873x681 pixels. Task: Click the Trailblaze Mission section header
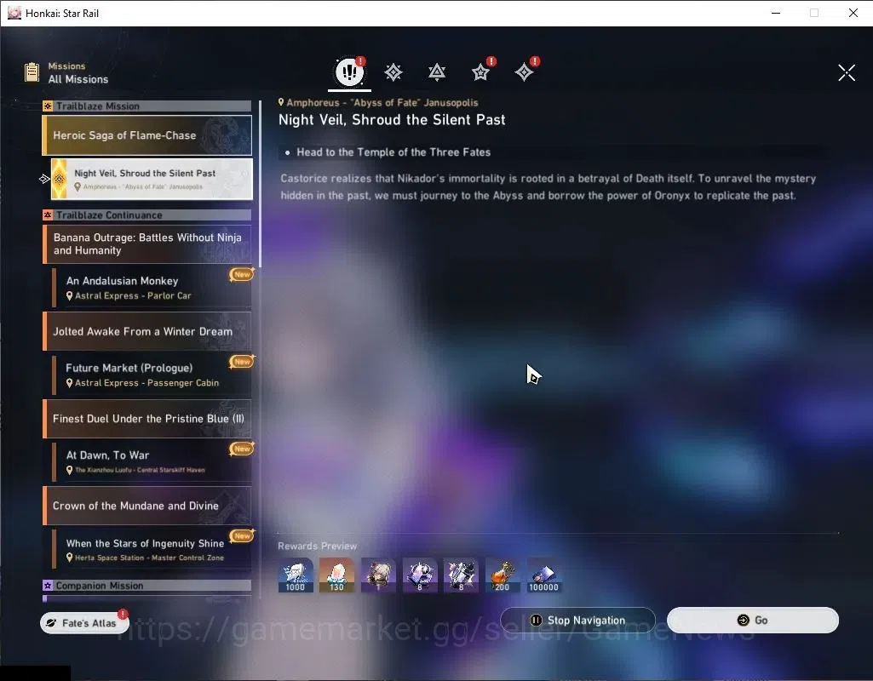point(147,106)
